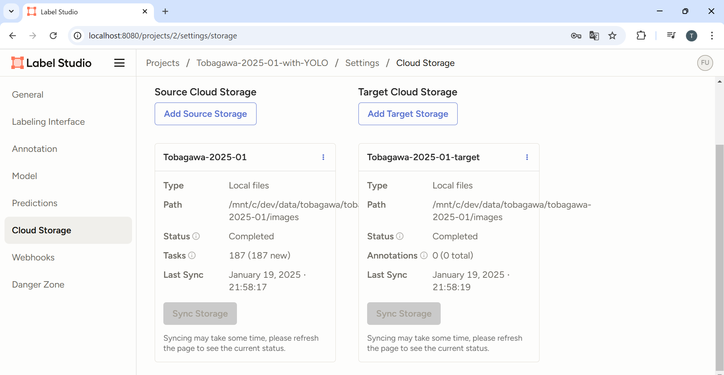Close the Label Studio tab
This screenshot has width=724, height=375.
click(x=145, y=11)
